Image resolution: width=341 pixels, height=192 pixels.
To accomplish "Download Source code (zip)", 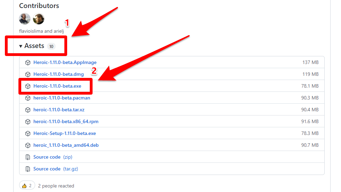I will click(47, 157).
